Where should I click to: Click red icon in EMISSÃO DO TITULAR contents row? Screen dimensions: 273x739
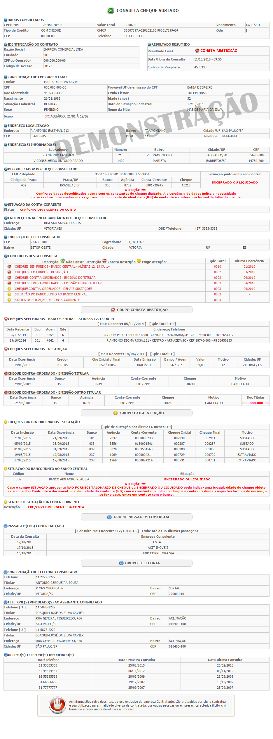tap(9, 278)
